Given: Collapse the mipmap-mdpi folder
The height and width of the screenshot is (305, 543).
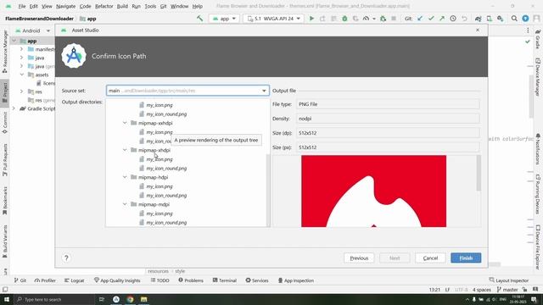Looking at the screenshot, I should tap(125, 204).
